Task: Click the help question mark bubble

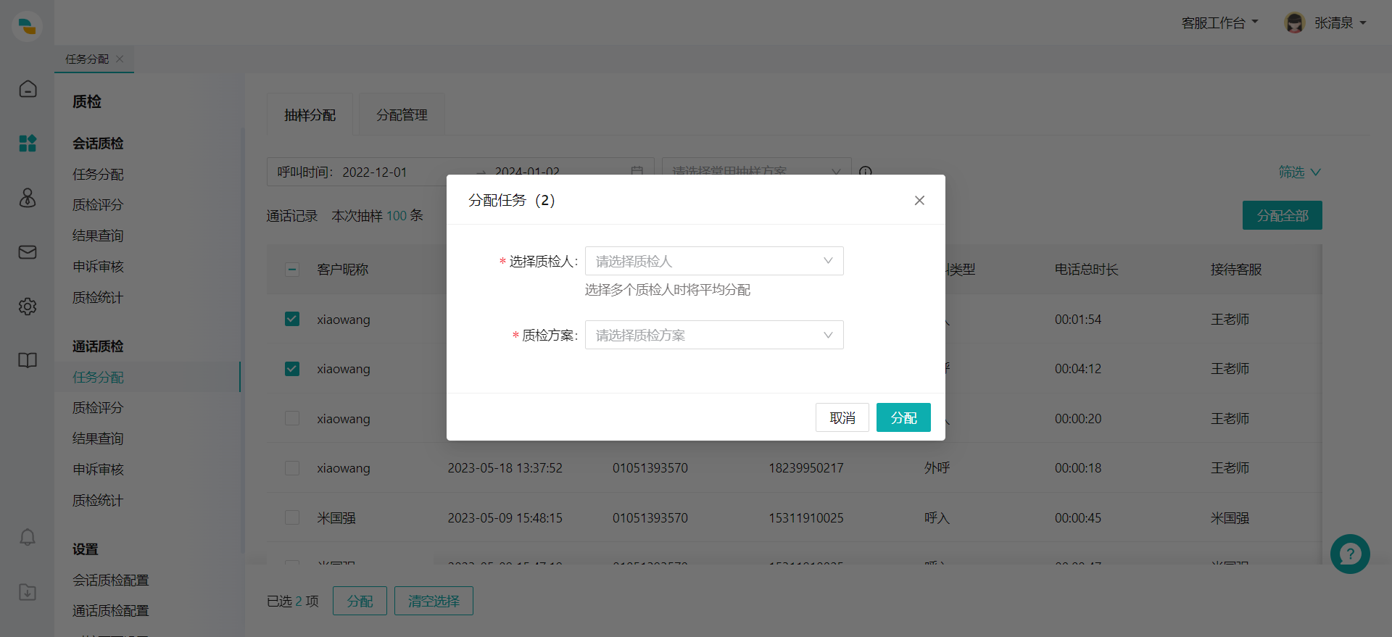Action: tap(1349, 554)
